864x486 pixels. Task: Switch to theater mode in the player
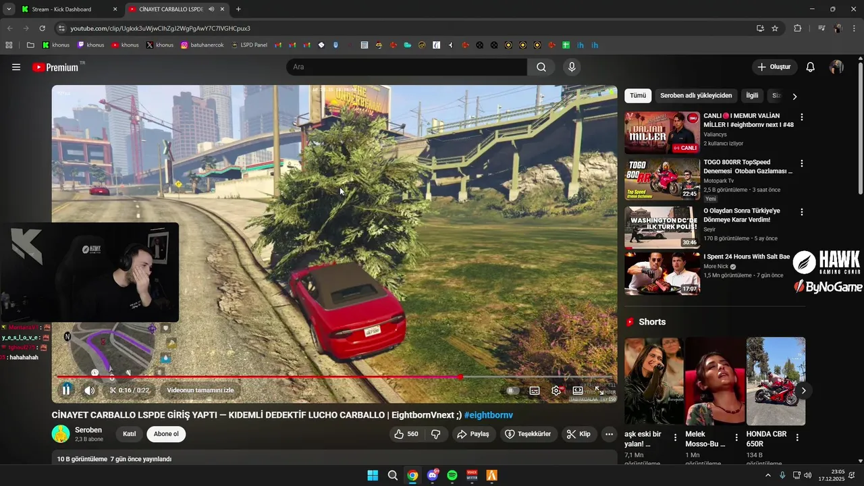(x=578, y=390)
